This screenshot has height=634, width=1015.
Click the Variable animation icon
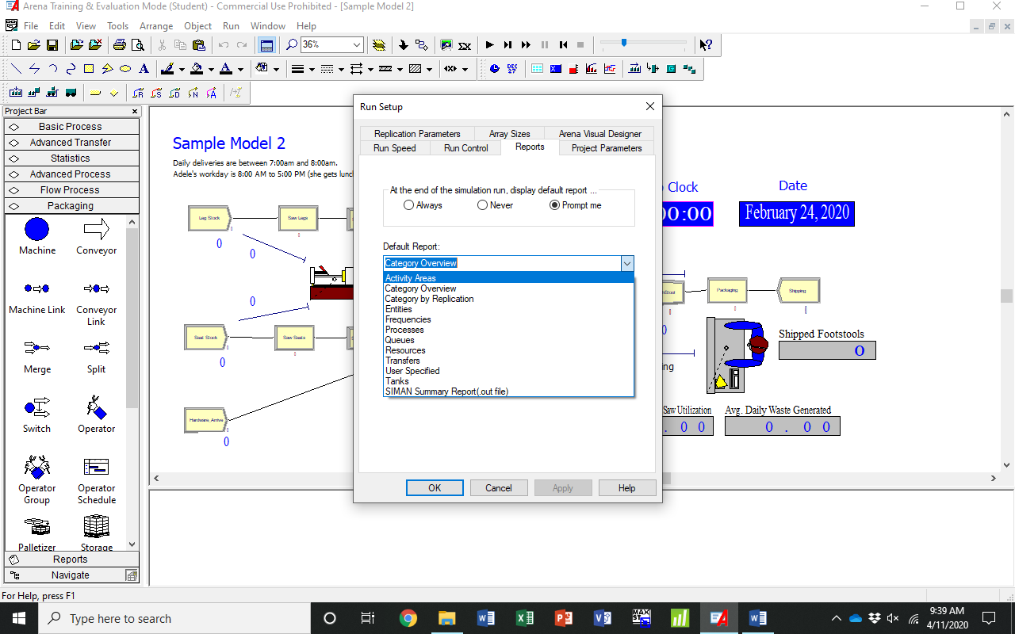[555, 68]
